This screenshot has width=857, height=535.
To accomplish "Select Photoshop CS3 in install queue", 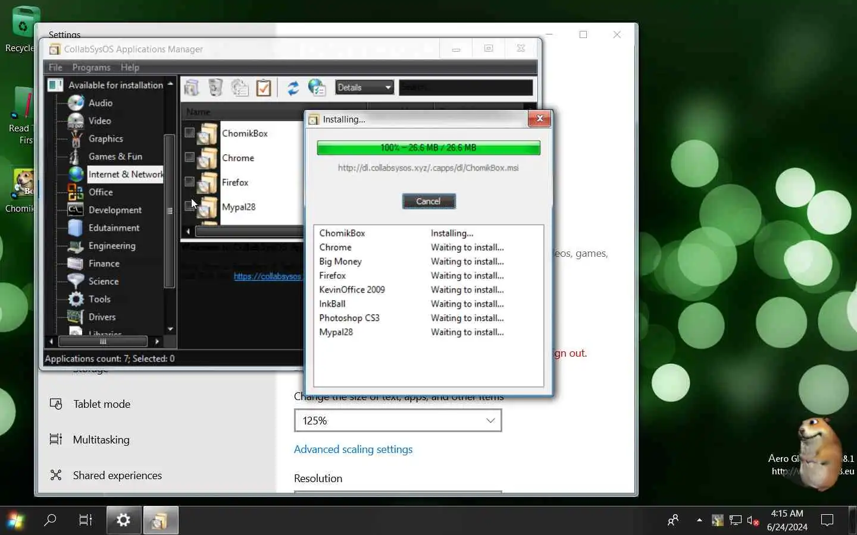I will [349, 318].
